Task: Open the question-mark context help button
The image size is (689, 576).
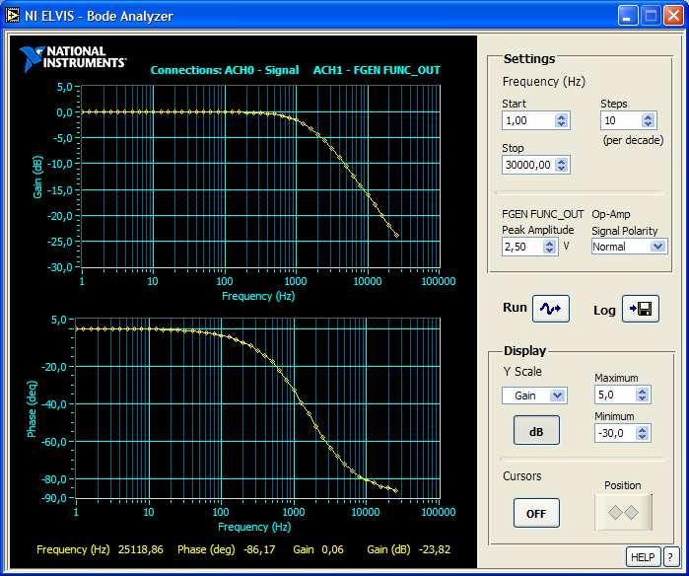Action: [670, 557]
